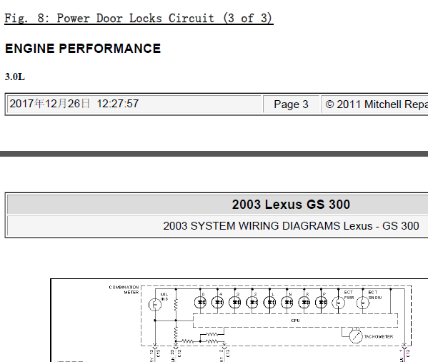Click the tachometer gauge symbol
428x362 pixels.
[356, 336]
